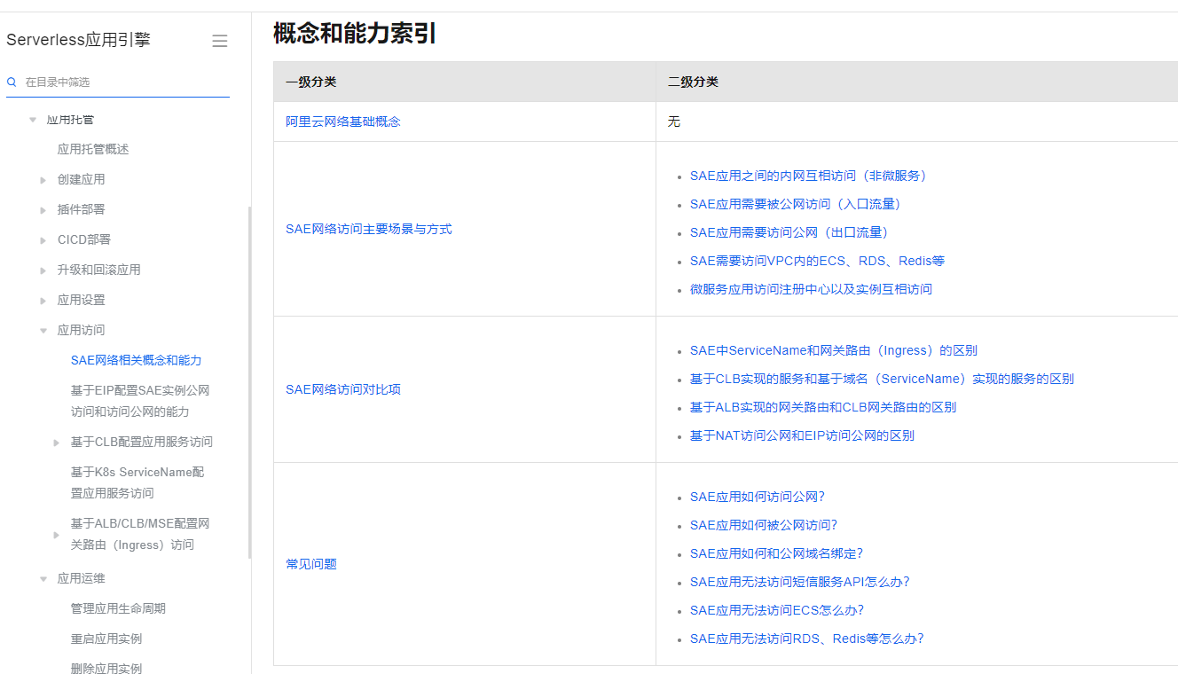Open the 常见问题 link
Image resolution: width=1178 pixels, height=674 pixels.
[x=311, y=564]
